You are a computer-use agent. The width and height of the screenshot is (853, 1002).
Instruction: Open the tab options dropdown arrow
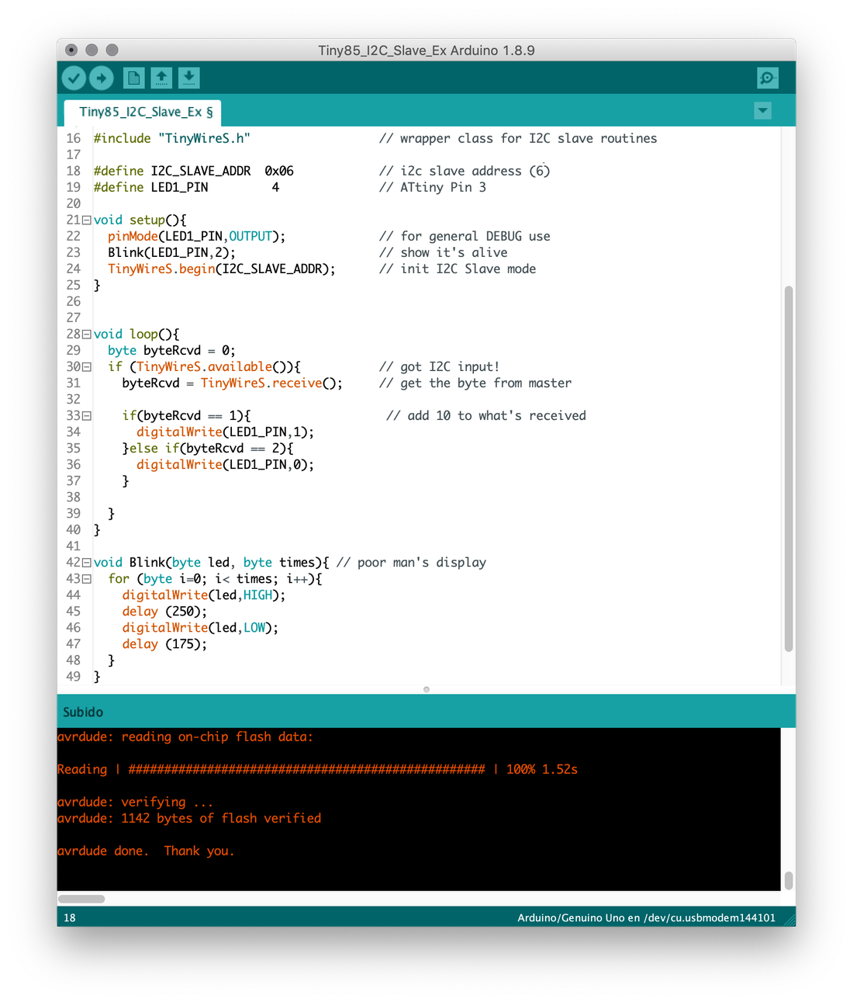(763, 111)
